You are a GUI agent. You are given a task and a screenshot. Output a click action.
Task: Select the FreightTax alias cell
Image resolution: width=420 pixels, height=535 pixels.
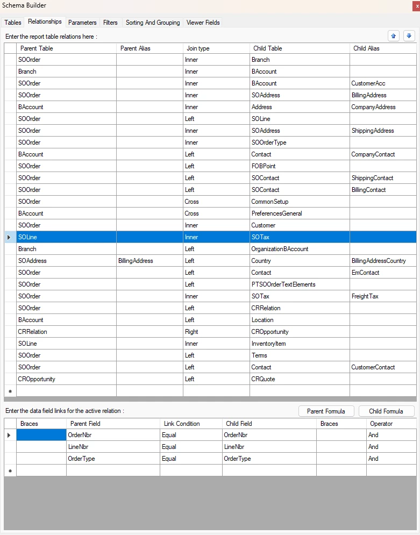coord(383,296)
